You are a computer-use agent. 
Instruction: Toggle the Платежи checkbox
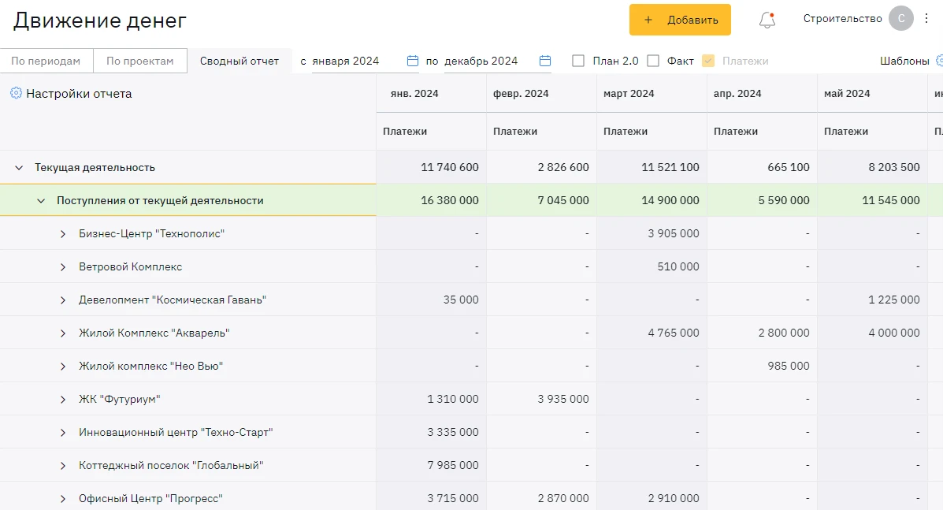coord(708,61)
